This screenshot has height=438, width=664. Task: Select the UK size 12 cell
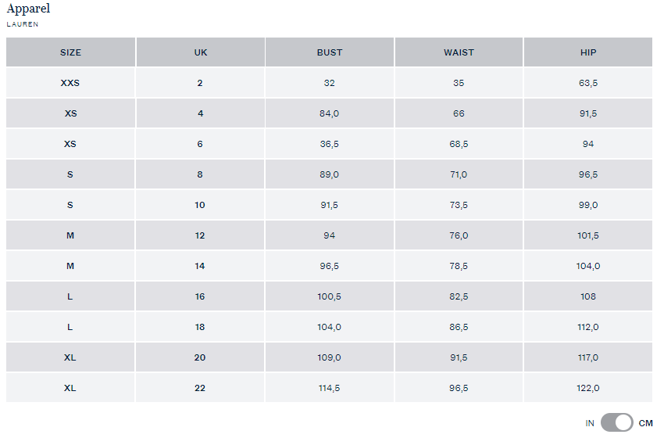pos(200,235)
